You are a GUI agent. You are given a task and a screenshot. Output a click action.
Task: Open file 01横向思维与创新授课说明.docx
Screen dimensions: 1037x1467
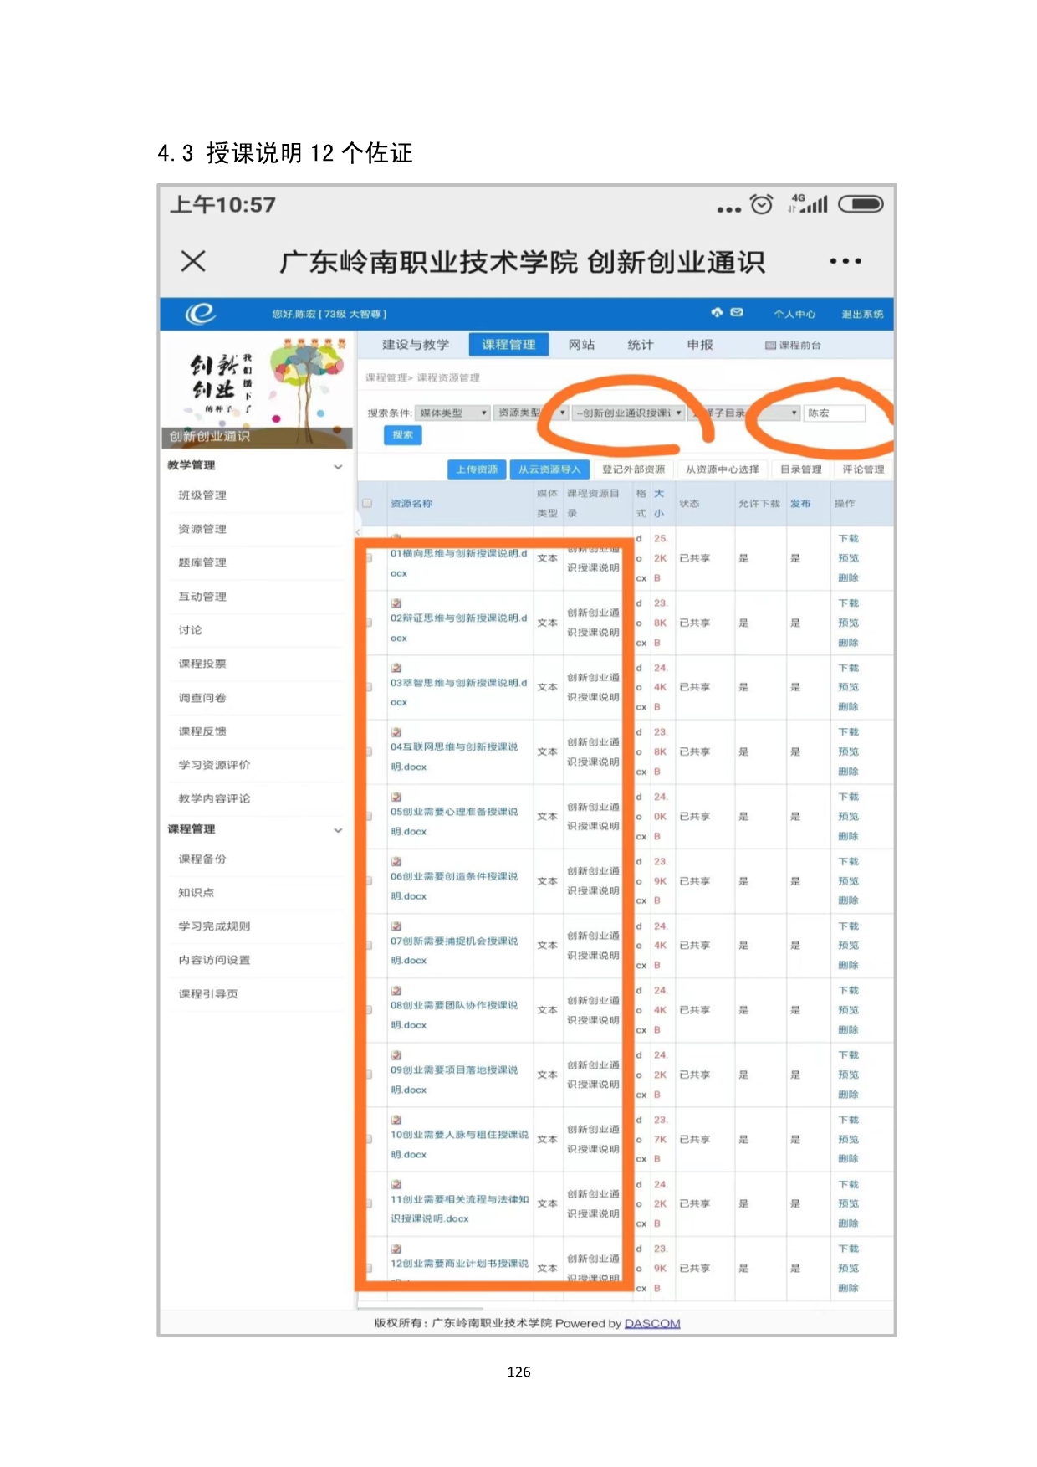(x=459, y=563)
